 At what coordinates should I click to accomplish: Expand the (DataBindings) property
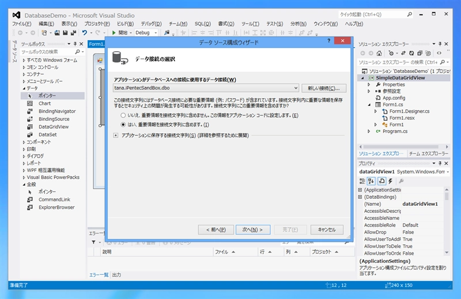coord(360,197)
